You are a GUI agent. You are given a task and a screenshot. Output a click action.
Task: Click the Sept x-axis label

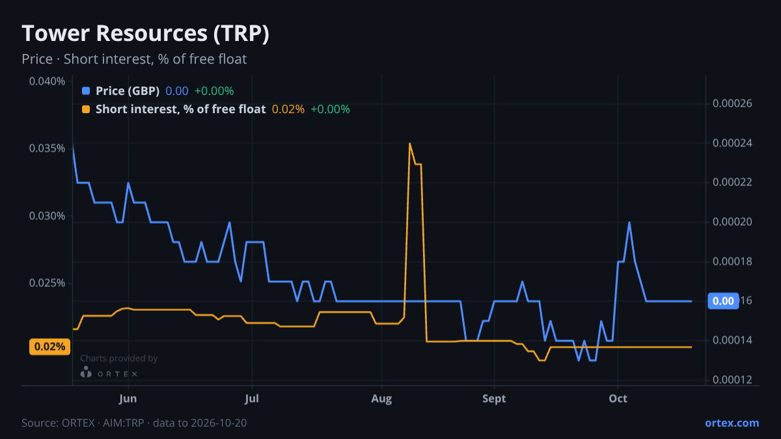click(495, 398)
